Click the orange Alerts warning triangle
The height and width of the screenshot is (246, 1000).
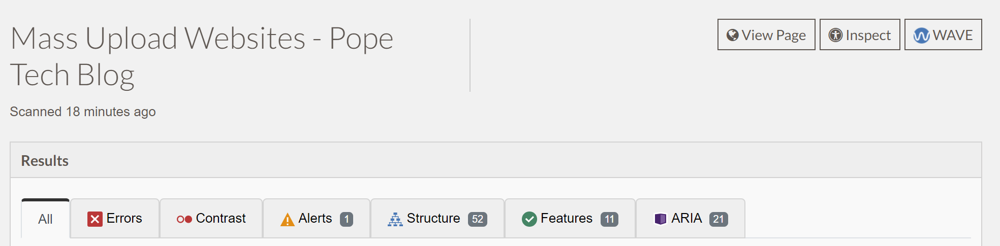pyautogui.click(x=288, y=219)
